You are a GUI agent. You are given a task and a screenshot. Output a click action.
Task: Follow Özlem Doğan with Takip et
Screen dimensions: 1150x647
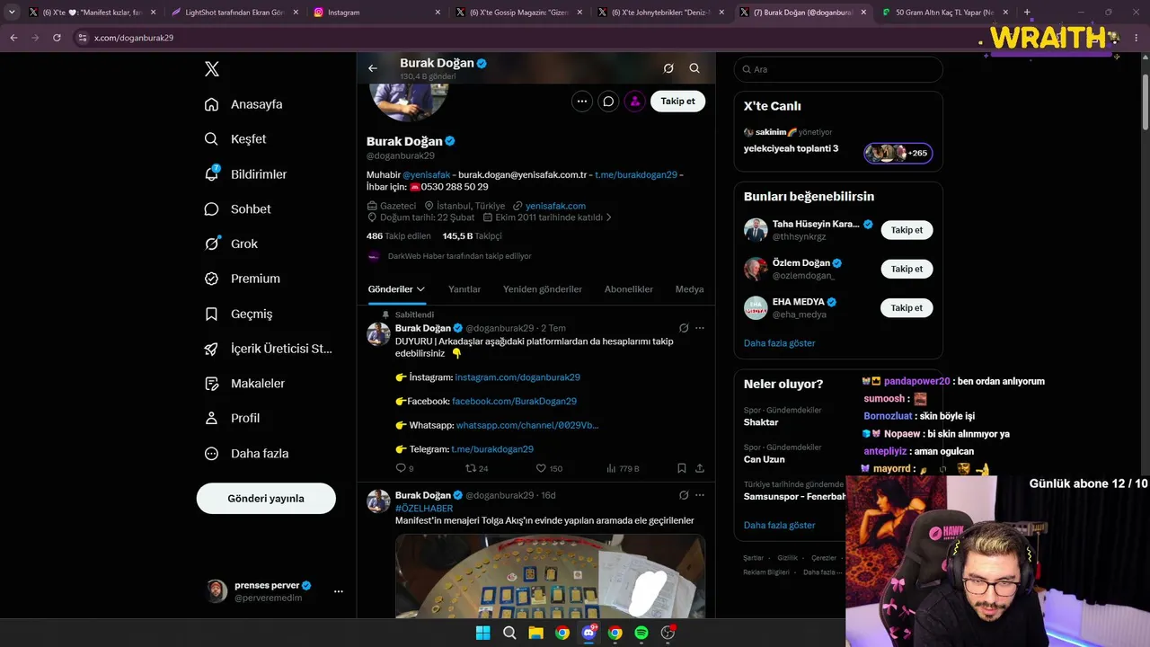coord(907,269)
